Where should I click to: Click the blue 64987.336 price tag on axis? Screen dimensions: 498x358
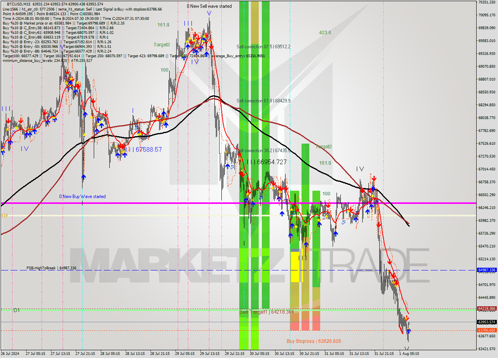[x=487, y=270]
